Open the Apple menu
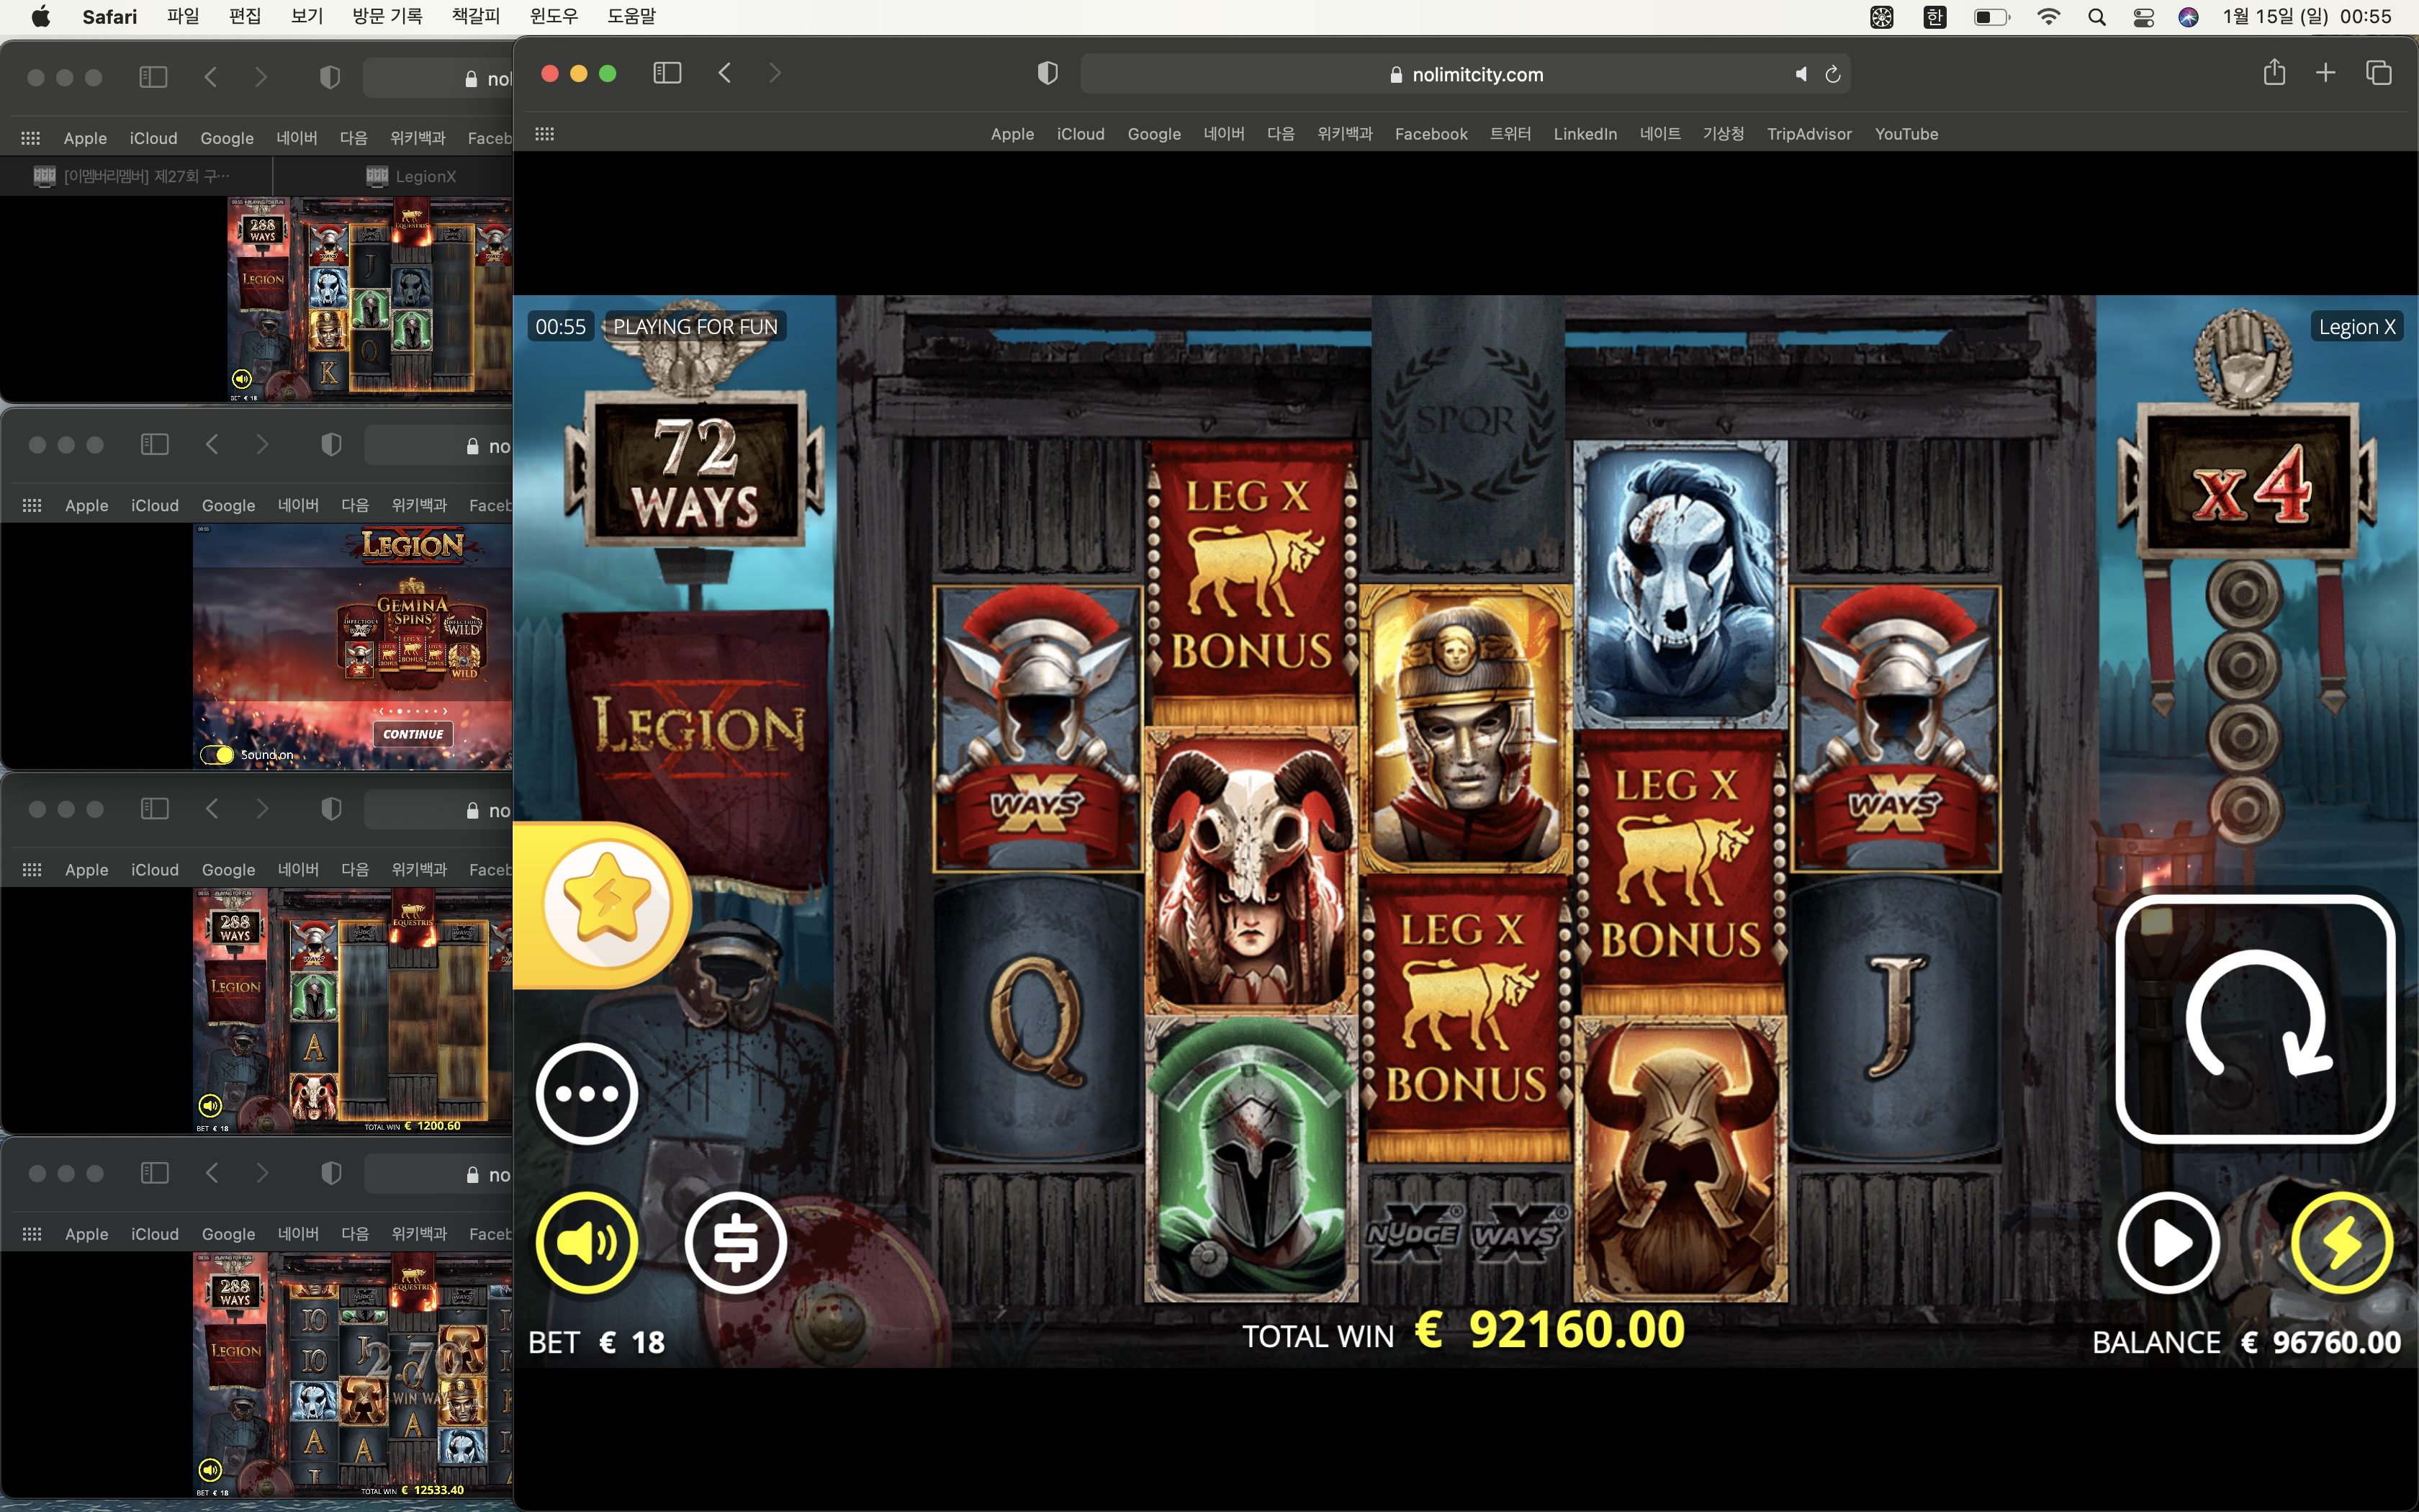The height and width of the screenshot is (1512, 2419). click(x=41, y=16)
